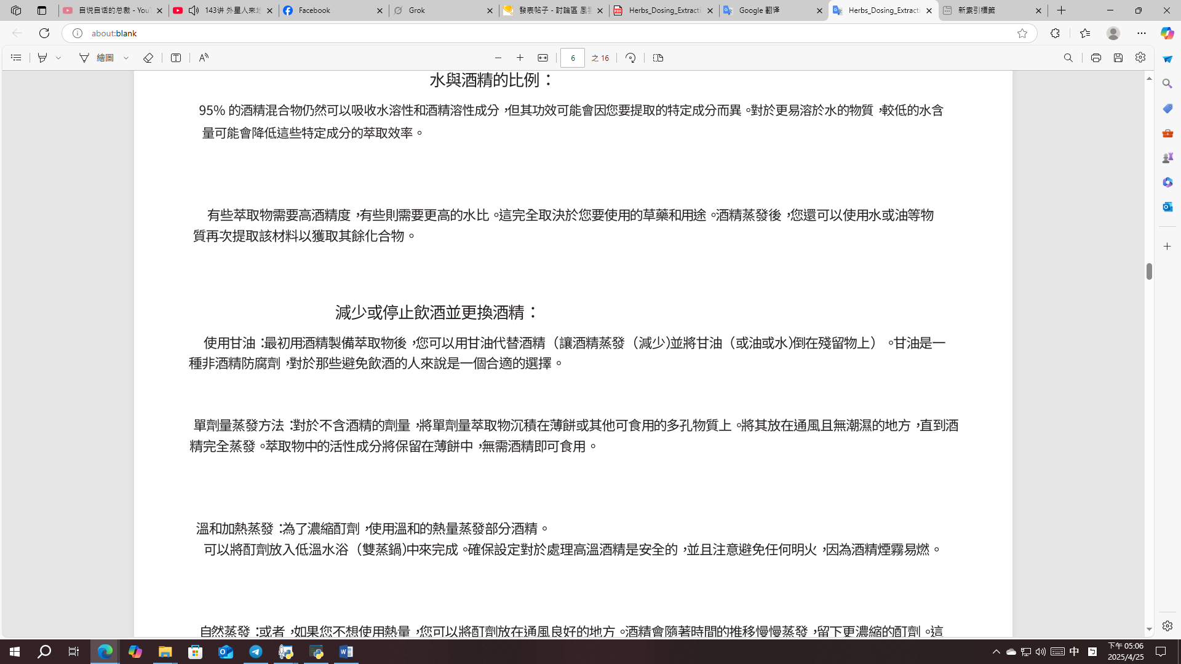The image size is (1181, 664).
Task: Click the page number input field
Action: [x=572, y=58]
